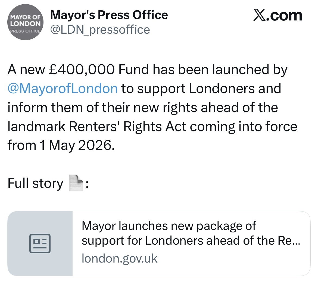318x284 pixels.
Task: Click the Mayor's Press Office display name
Action: click(109, 15)
